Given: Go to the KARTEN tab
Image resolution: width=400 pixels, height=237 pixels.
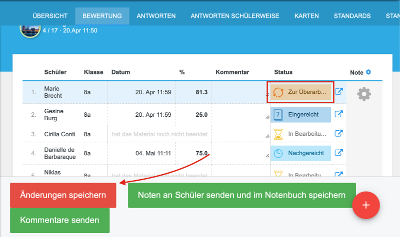Looking at the screenshot, I should click(x=306, y=16).
